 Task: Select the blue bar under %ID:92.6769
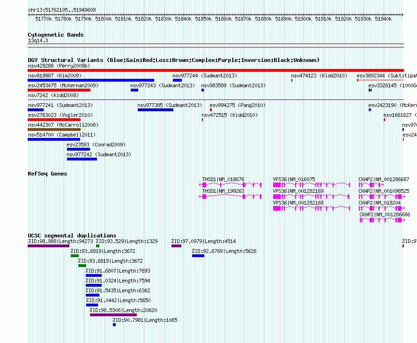click(198, 256)
